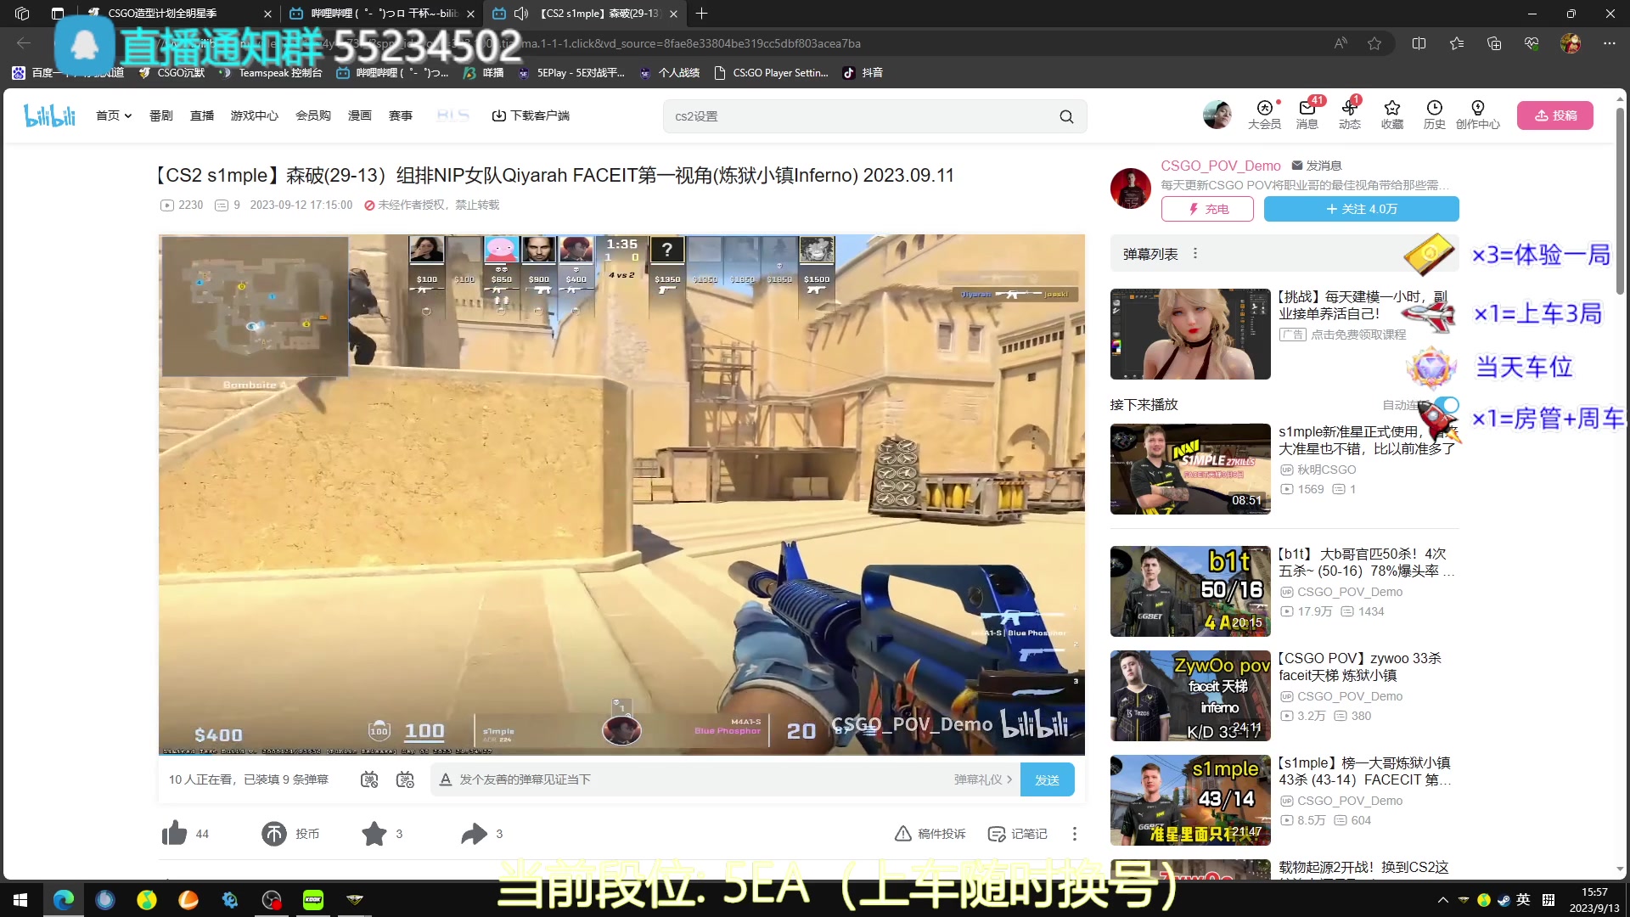Expand 弹幕礼仪 chevron
Screen dimensions: 1630x917
tap(1009, 779)
